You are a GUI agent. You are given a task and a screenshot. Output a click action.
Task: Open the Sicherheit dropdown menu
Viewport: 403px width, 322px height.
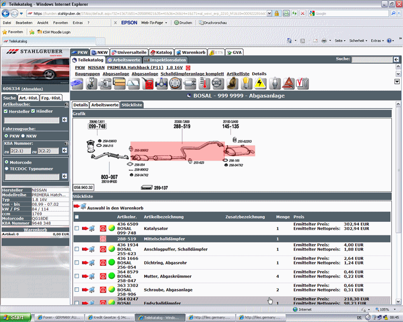[358, 41]
